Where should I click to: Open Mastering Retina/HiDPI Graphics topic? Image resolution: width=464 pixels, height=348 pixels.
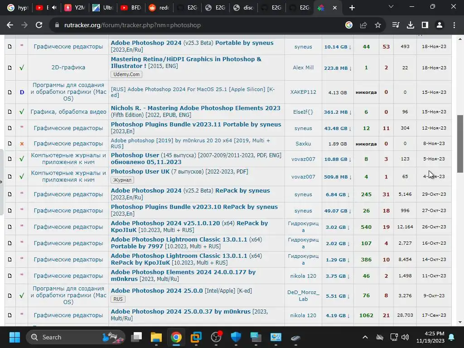coord(186,63)
